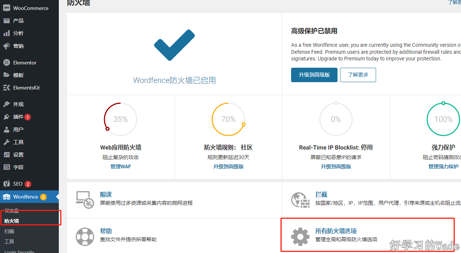Screen dimensions: 461x253
Task: Click the 产品 box icon in sidebar
Action: (x=7, y=21)
